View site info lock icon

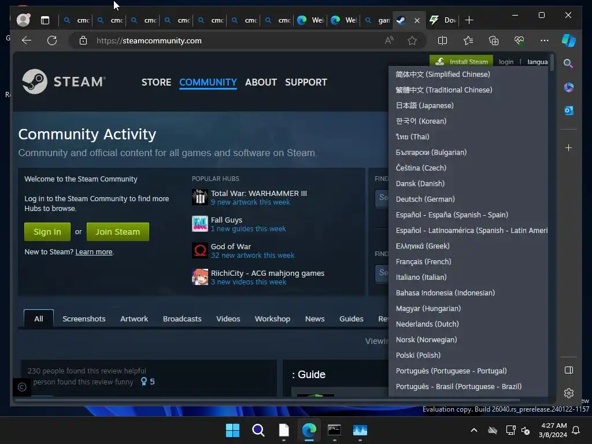click(x=83, y=40)
